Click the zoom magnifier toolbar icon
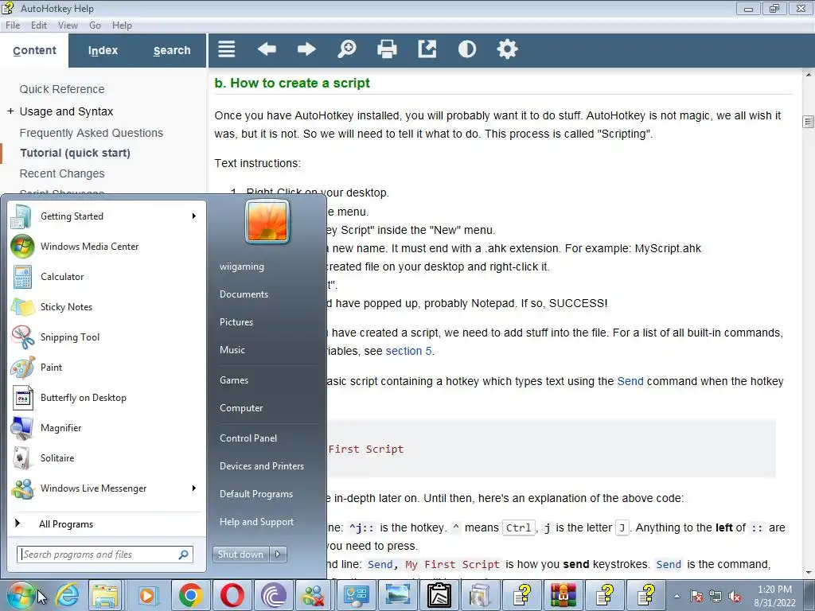This screenshot has height=611, width=815. (x=347, y=49)
